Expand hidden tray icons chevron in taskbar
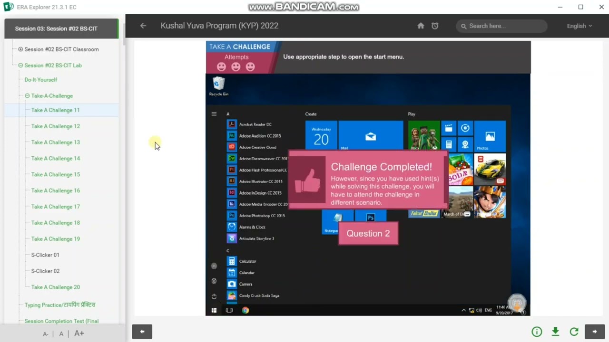609x342 pixels. pos(464,310)
